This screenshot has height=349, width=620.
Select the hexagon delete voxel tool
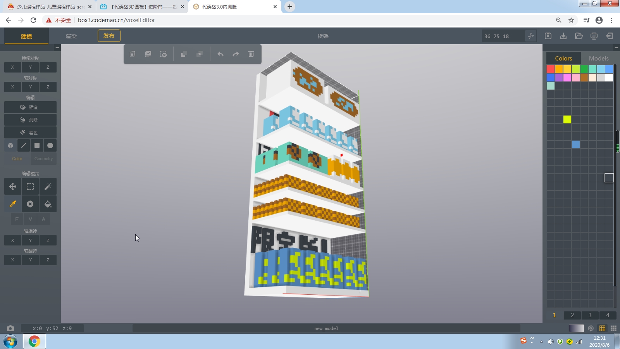pos(30,204)
